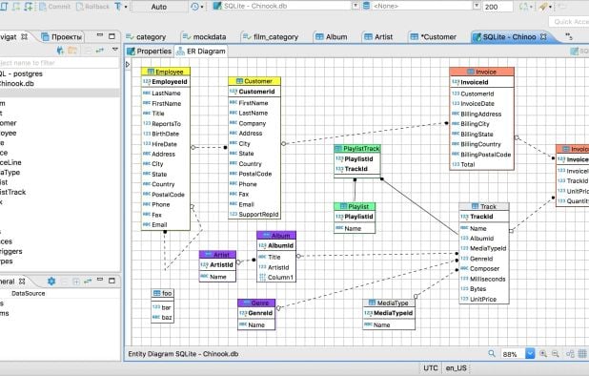The width and height of the screenshot is (589, 376).
Task: Click the arrange diagram layout icon
Action: pyautogui.click(x=570, y=353)
